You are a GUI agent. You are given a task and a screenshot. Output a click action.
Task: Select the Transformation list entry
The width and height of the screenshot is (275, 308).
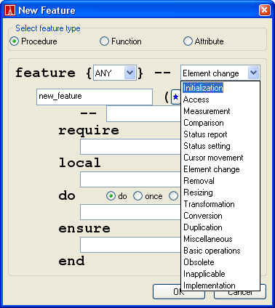coord(220,204)
